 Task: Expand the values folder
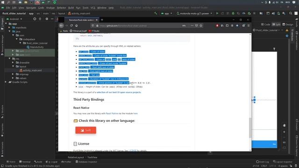tap(13, 78)
